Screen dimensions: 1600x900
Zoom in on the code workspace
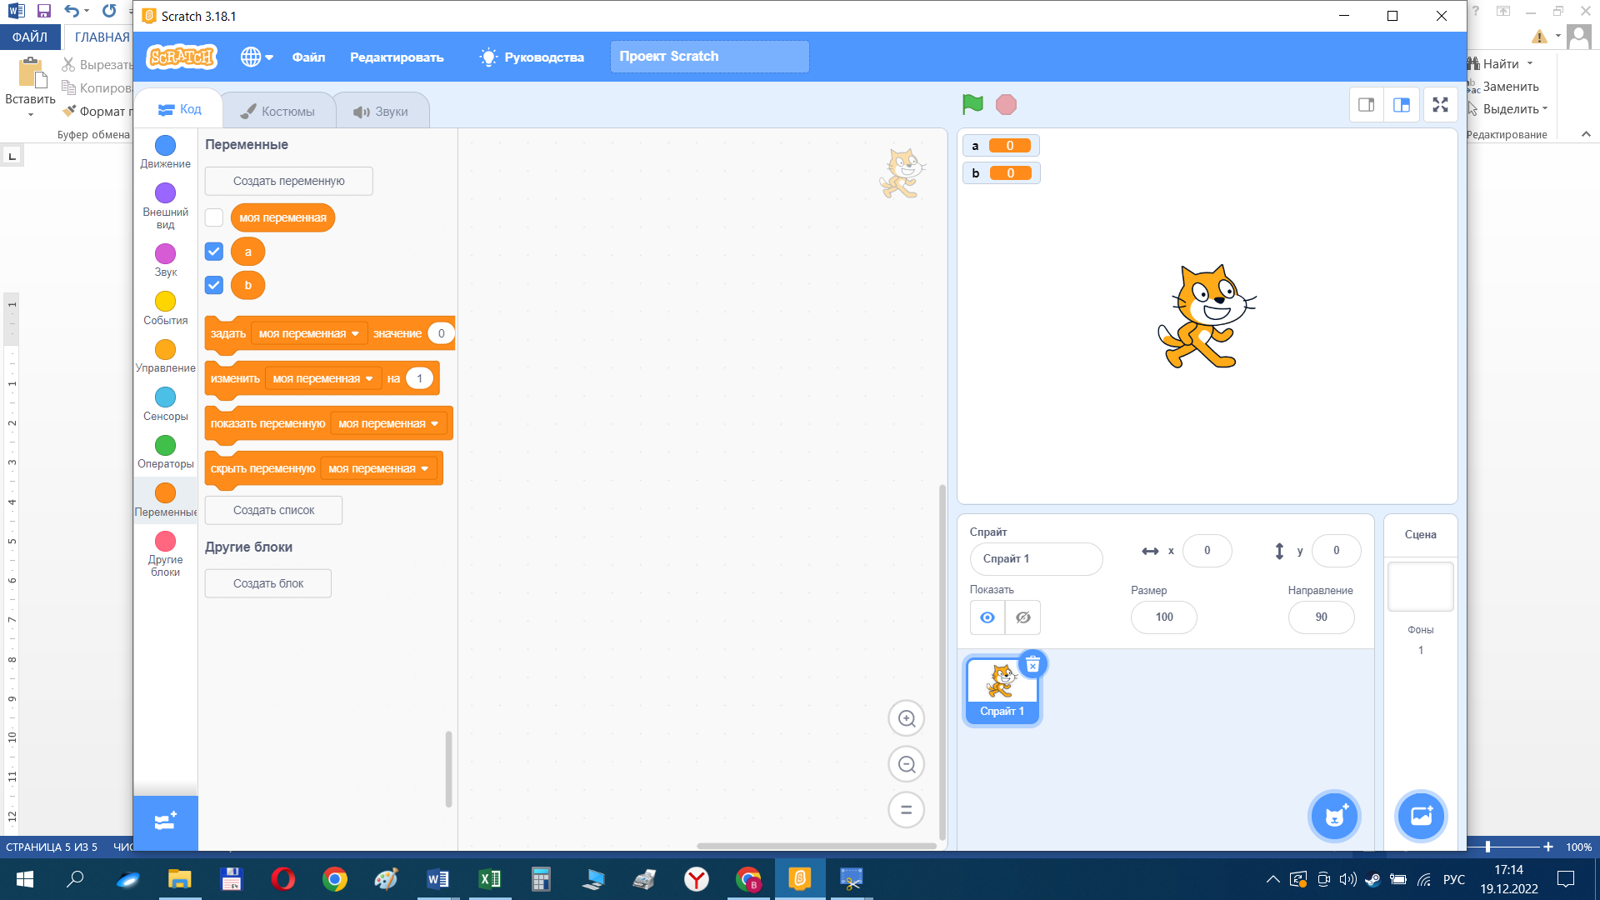coord(907,718)
